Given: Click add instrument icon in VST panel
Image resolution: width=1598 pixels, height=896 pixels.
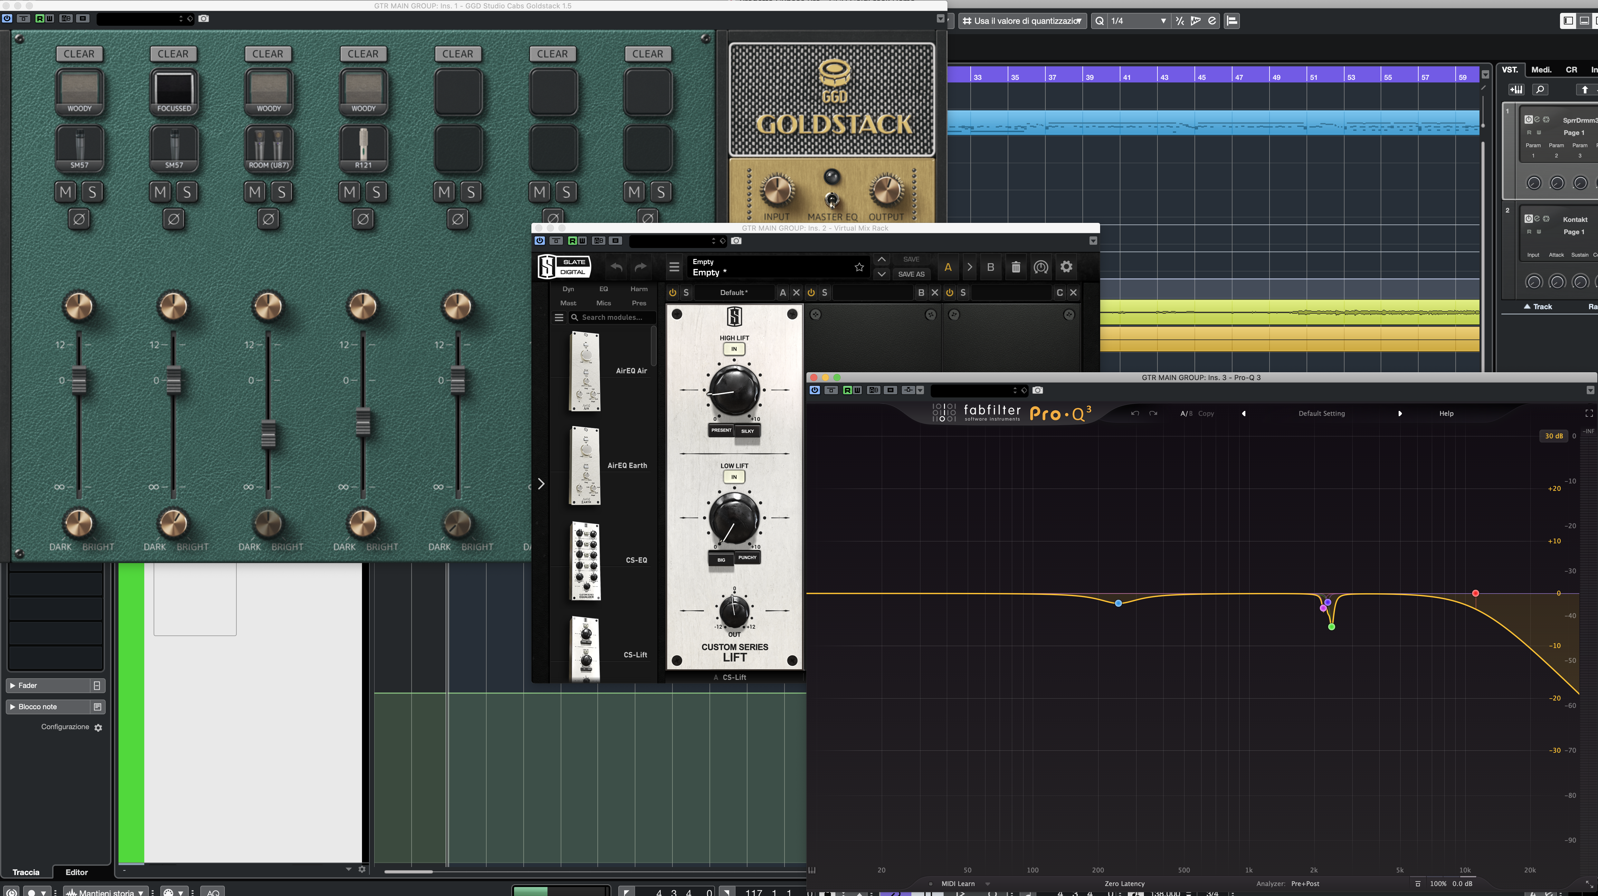Looking at the screenshot, I should (x=1516, y=89).
